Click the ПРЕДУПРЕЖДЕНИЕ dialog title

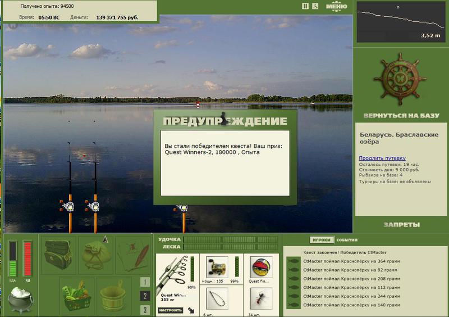pyautogui.click(x=225, y=121)
